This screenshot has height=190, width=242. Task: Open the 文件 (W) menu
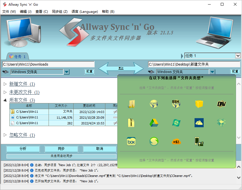(x=9, y=12)
